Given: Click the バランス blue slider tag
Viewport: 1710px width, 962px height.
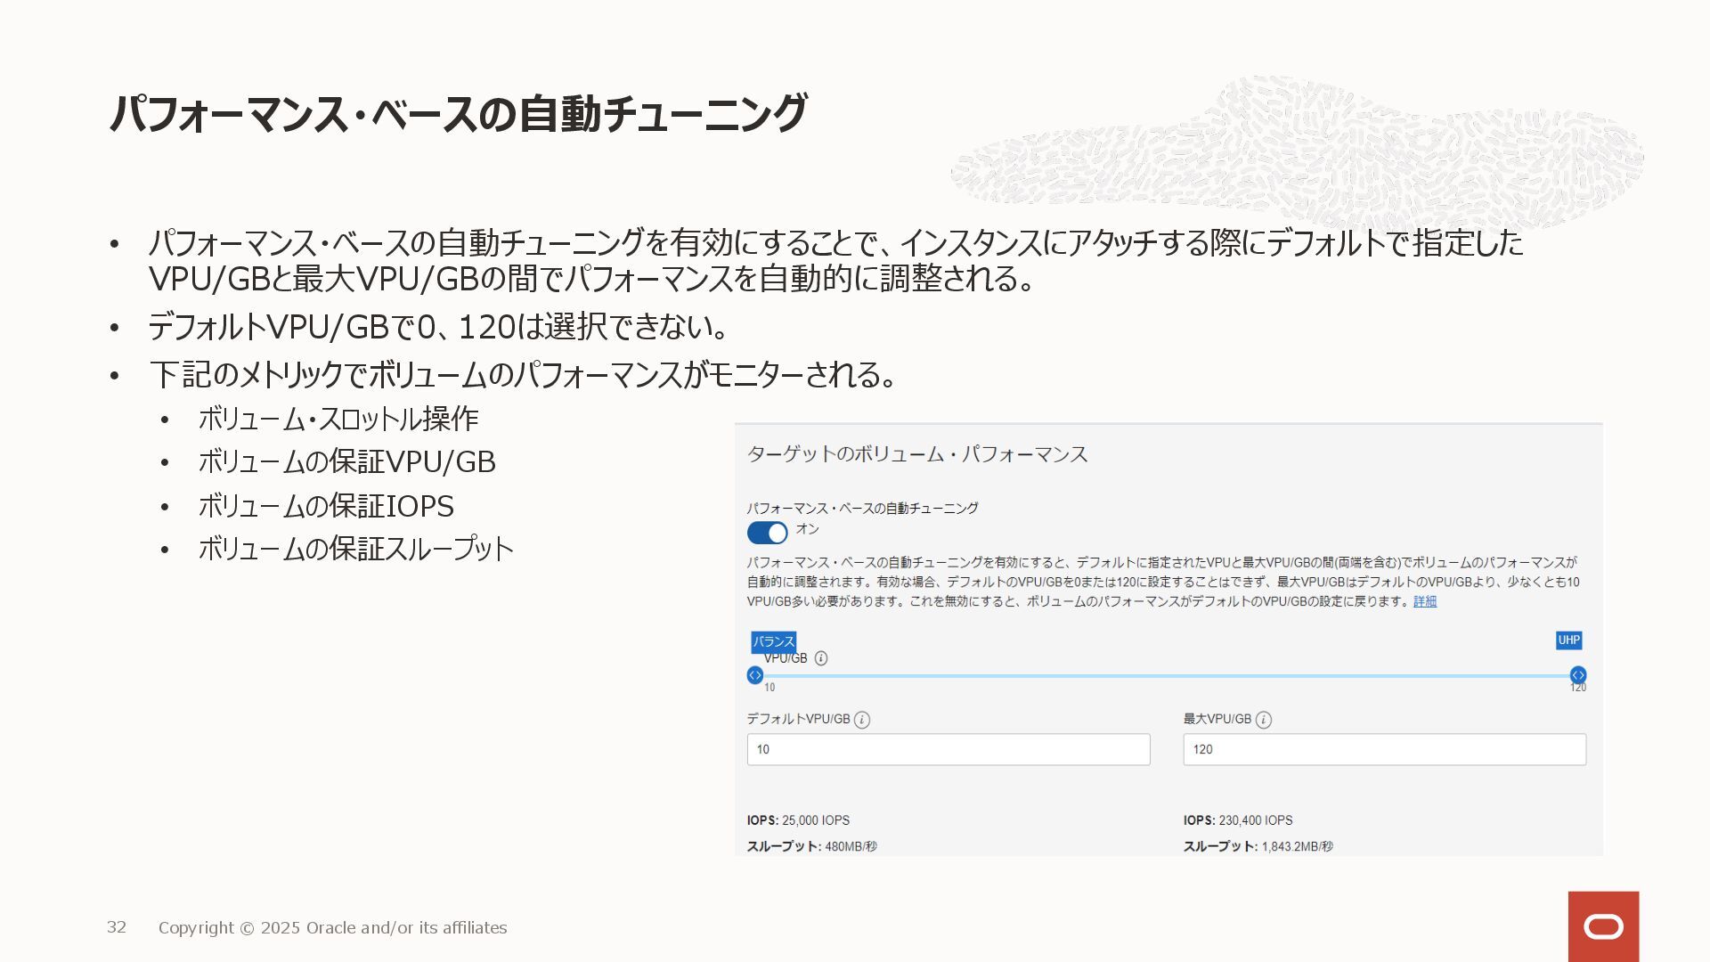Looking at the screenshot, I should [x=773, y=641].
